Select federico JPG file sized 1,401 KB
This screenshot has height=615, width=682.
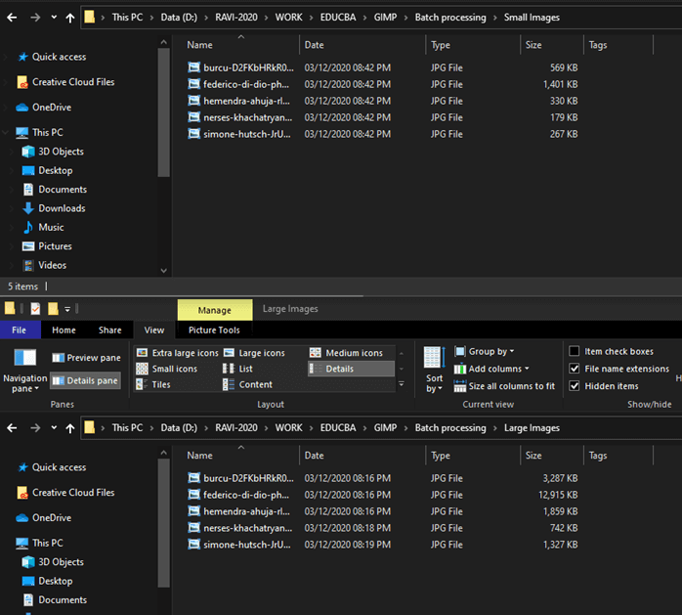click(x=383, y=84)
